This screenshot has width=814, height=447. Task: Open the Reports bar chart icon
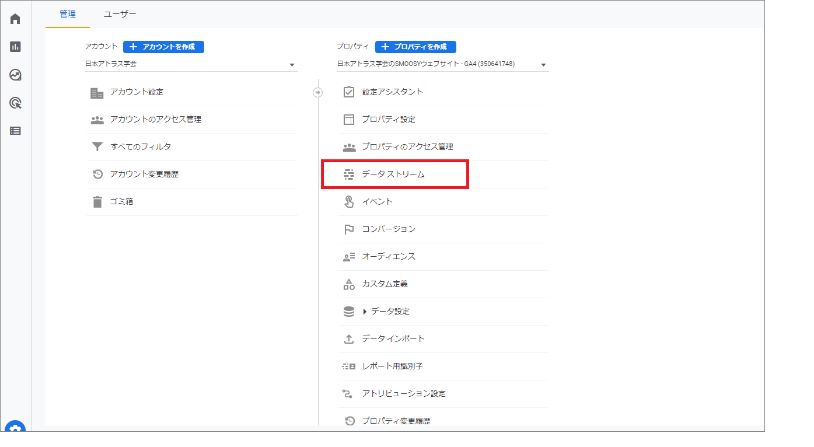pos(15,47)
